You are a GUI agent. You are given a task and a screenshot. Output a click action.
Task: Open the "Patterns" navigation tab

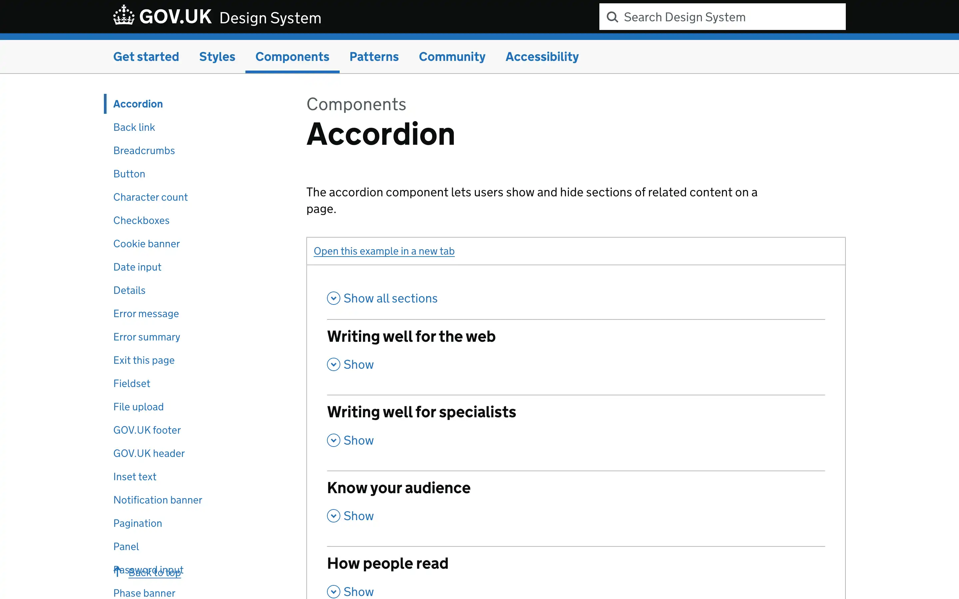click(x=374, y=57)
